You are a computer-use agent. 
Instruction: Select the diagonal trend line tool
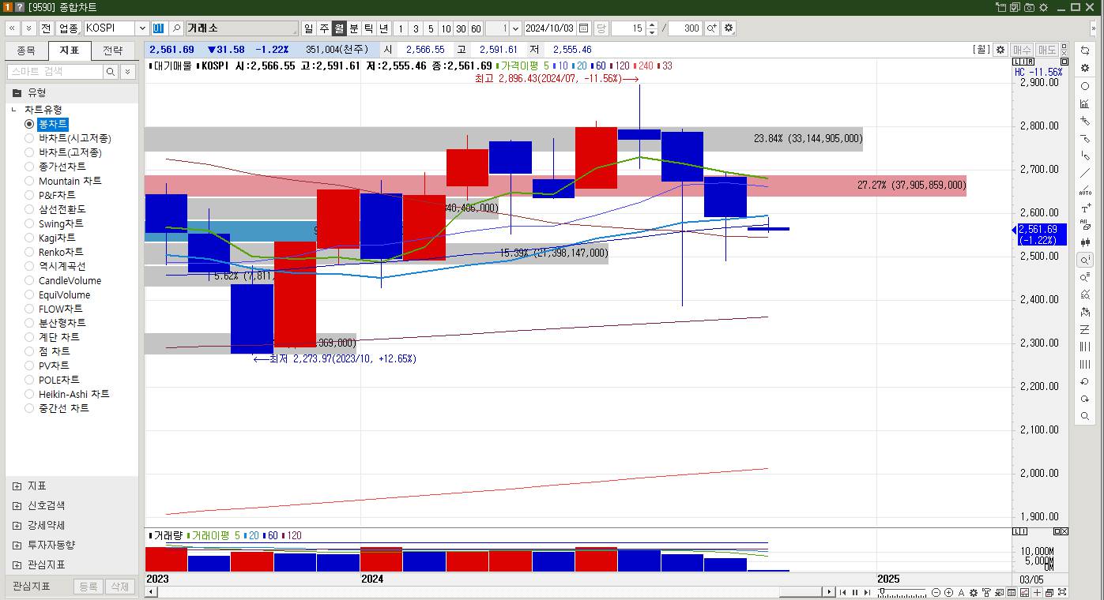point(1085,173)
